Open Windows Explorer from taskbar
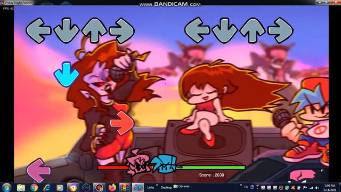This screenshot has width=341, height=192. pyautogui.click(x=21, y=187)
